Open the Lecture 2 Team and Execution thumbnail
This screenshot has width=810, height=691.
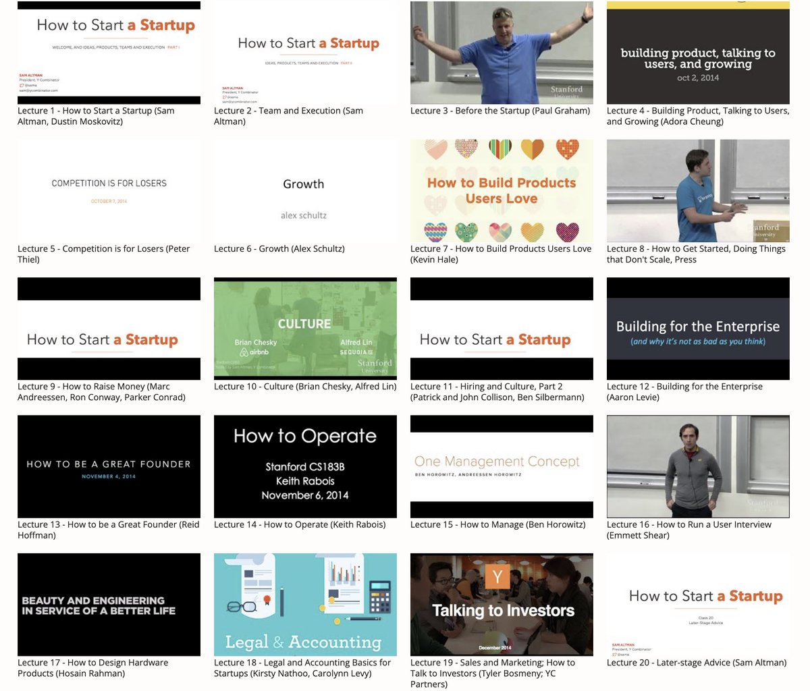pos(305,53)
